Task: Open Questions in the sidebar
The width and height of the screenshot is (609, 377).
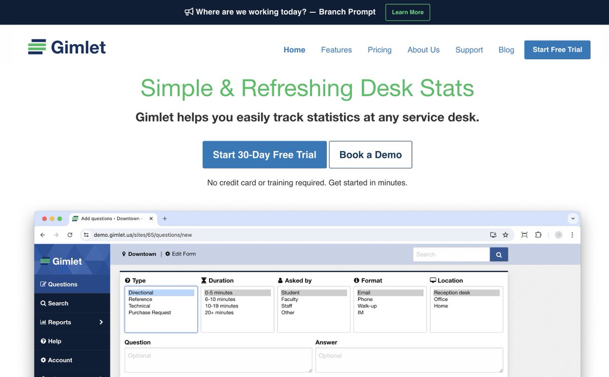Action: pyautogui.click(x=72, y=284)
